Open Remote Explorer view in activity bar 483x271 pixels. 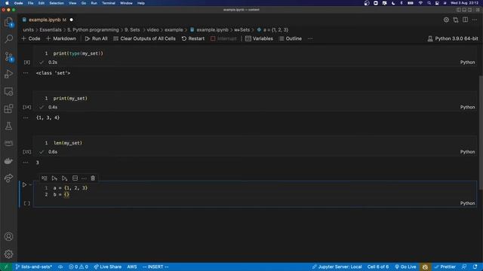coord(8,91)
